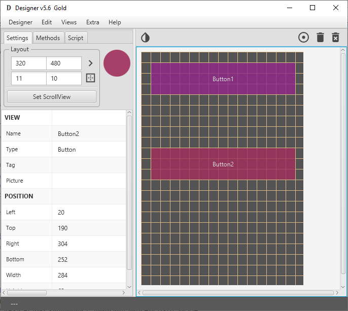The height and width of the screenshot is (311, 348).
Task: Open the Designer menu
Action: click(20, 22)
